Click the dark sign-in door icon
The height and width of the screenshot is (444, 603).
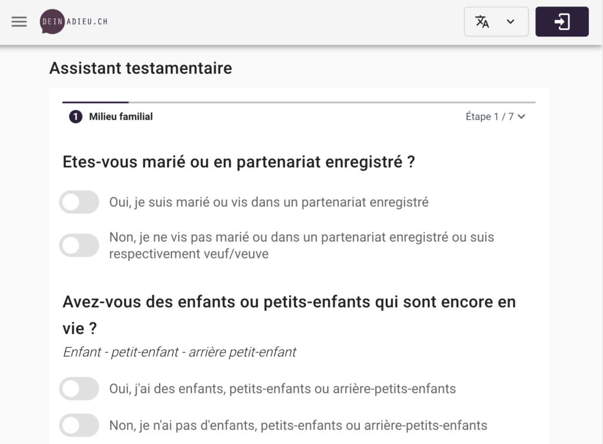click(562, 22)
